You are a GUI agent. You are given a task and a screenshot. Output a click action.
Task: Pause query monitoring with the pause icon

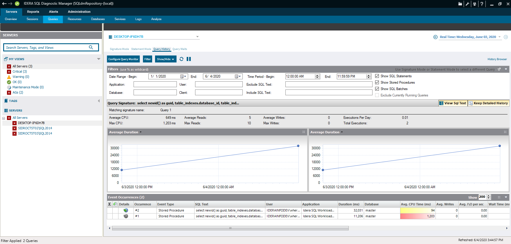coord(189,59)
